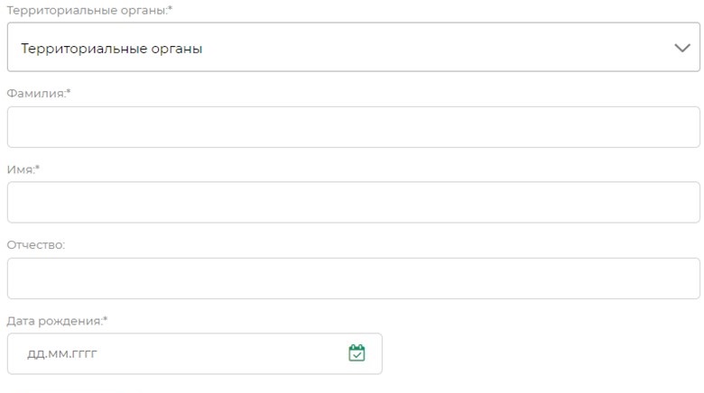Open the Территориальные органы combo box
The width and height of the screenshot is (704, 393).
click(353, 47)
